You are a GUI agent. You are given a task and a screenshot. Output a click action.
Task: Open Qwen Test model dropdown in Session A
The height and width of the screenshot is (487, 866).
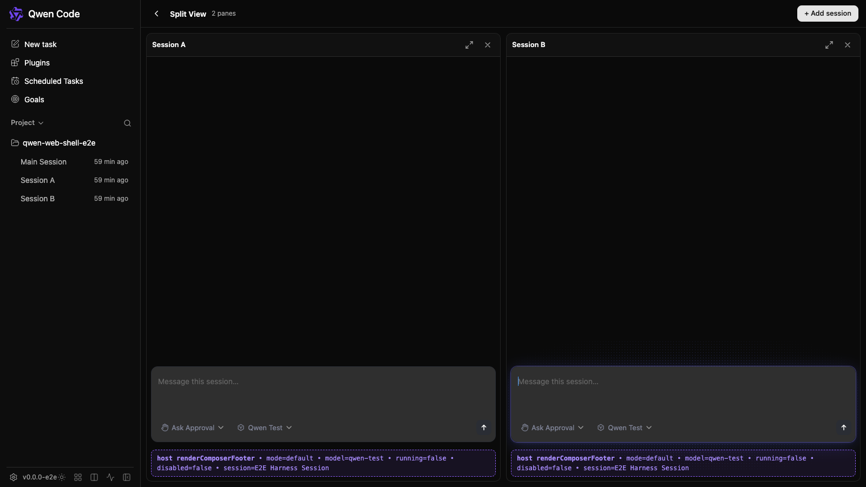[265, 427]
